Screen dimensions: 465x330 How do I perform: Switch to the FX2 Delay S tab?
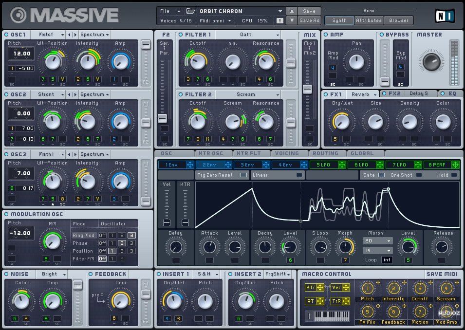pyautogui.click(x=409, y=93)
